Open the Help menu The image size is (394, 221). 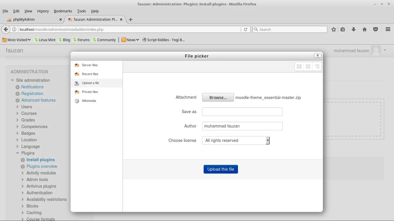coord(95,11)
